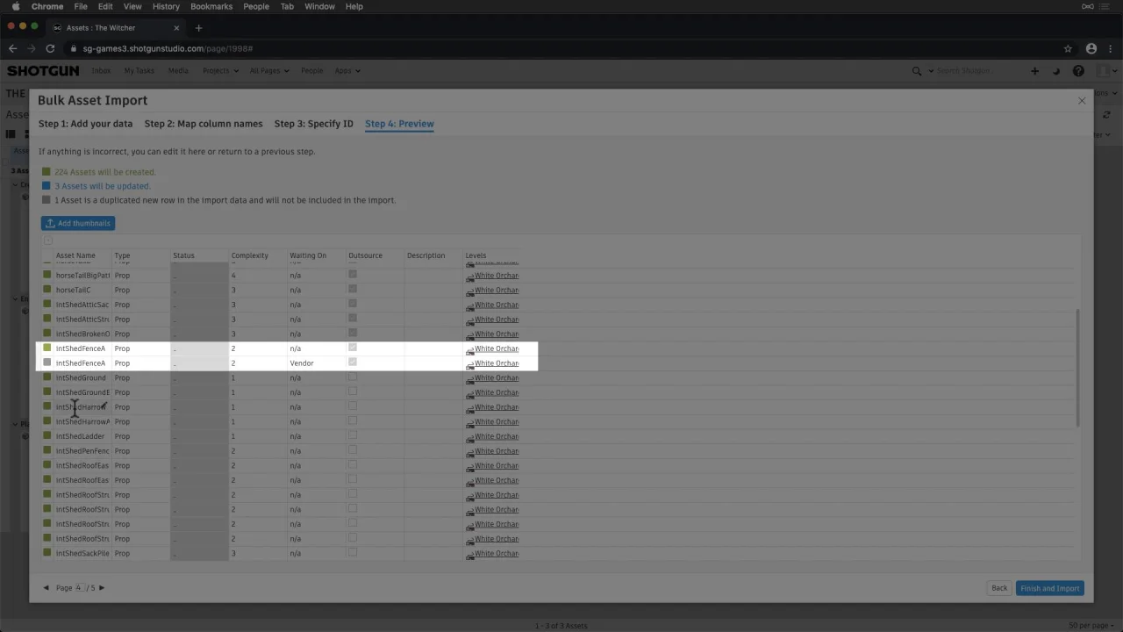
Task: Click the preview table vertical scrollbar
Action: 1077,369
